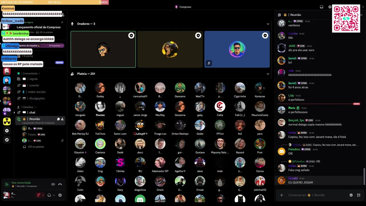Open Geovanio's audience avatar

[x=180, y=88]
